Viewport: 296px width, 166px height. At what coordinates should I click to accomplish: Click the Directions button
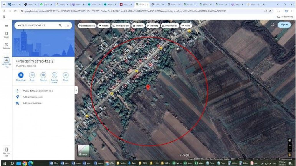tap(21, 75)
